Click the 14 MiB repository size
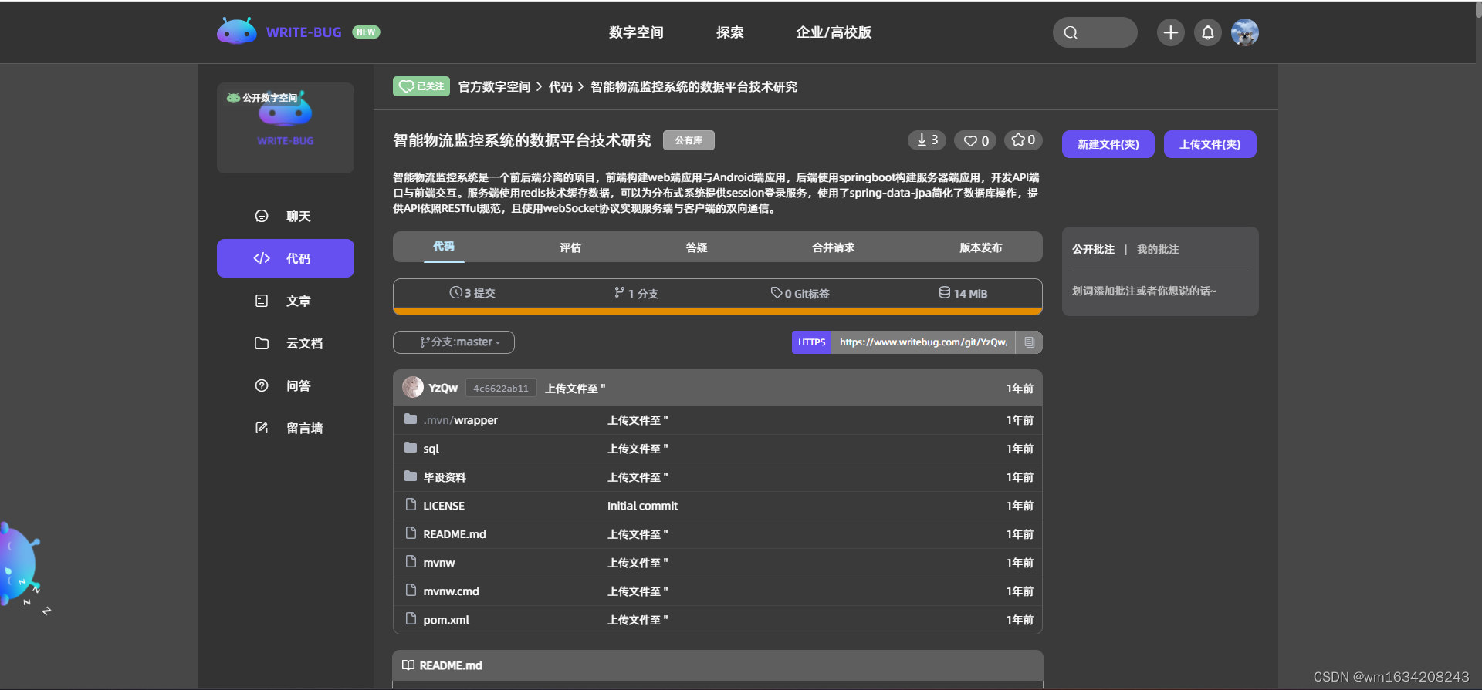 [963, 293]
